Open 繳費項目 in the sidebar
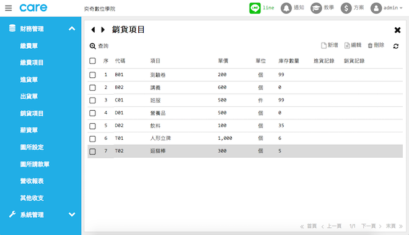Screen dimensions: 409x235 (32, 62)
